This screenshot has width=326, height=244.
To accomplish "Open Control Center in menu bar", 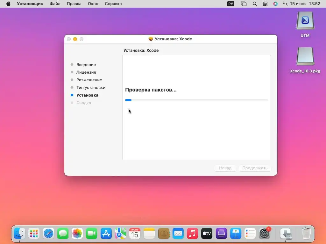I will (265, 4).
